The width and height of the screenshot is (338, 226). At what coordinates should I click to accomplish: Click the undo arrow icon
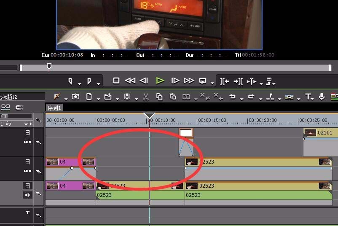[x=232, y=97]
